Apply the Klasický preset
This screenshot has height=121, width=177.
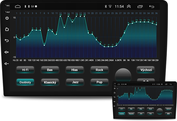[x=50, y=82]
